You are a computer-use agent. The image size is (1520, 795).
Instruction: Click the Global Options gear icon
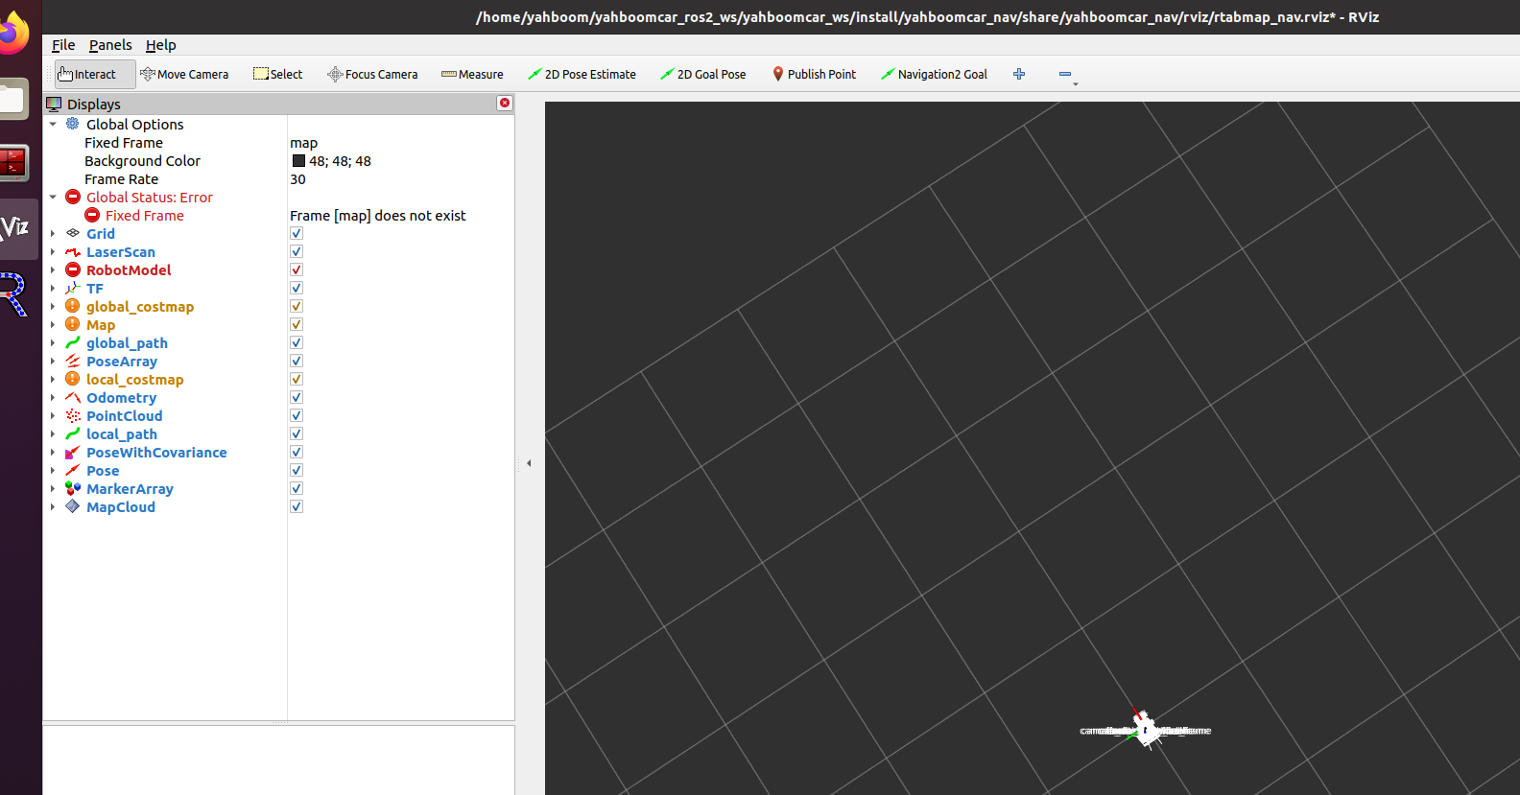(72, 124)
